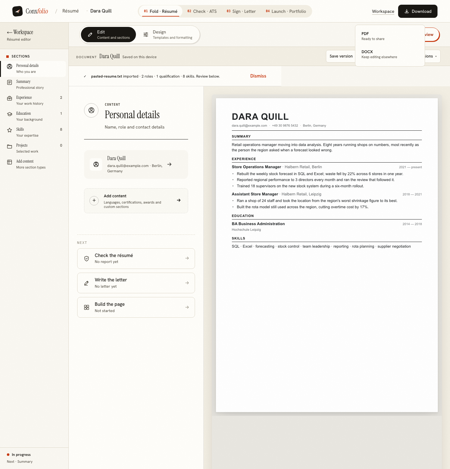
Task: Click the pen icon on Write the letter
Action: click(87, 283)
